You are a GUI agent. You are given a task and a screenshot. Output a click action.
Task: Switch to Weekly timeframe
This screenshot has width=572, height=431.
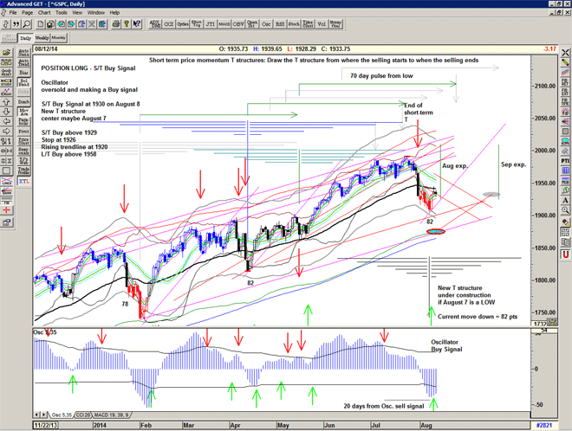coord(42,38)
